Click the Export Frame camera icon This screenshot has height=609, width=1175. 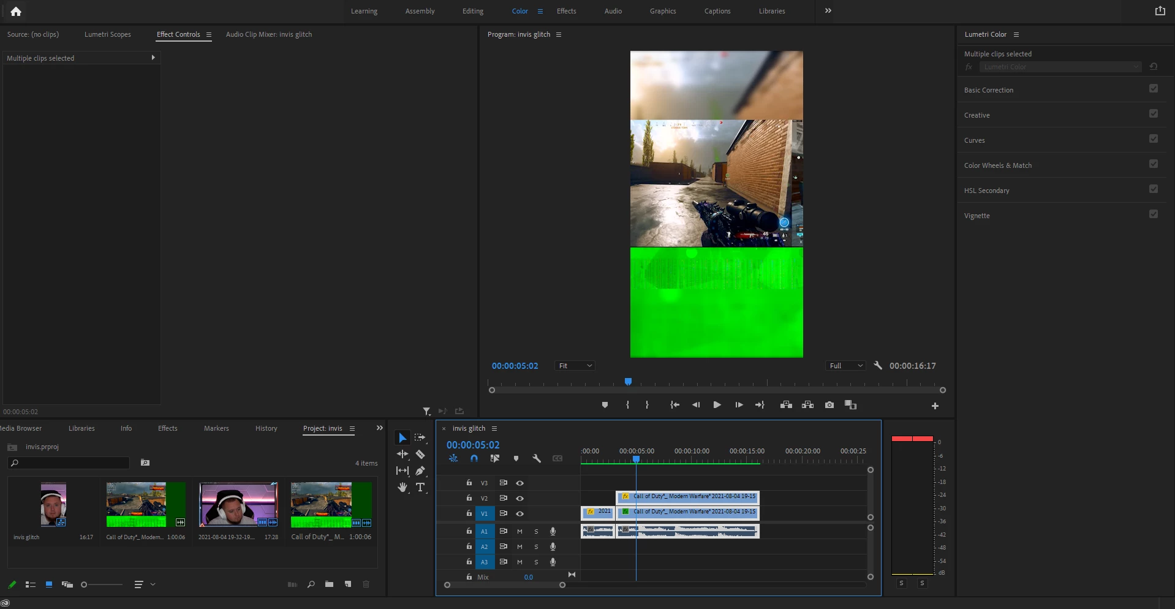point(829,405)
